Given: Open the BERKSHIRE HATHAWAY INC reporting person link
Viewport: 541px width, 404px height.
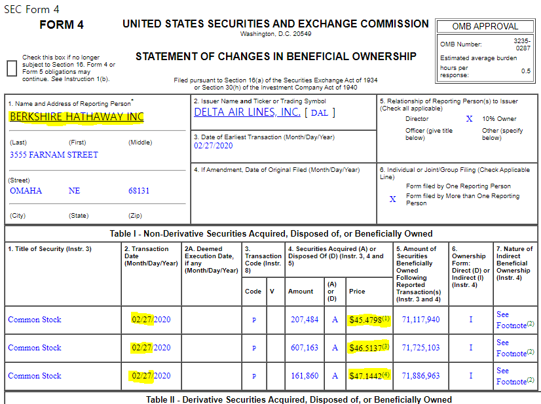Looking at the screenshot, I should (x=77, y=117).
